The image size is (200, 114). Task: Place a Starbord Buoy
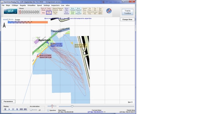click(x=90, y=13)
